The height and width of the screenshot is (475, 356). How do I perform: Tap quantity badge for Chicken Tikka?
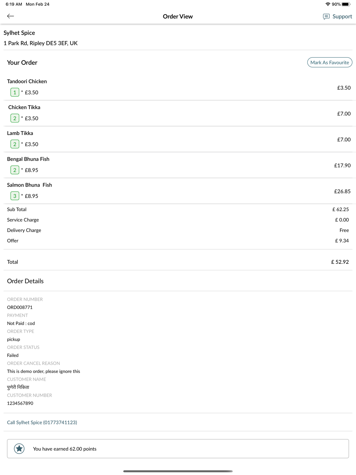pos(15,118)
